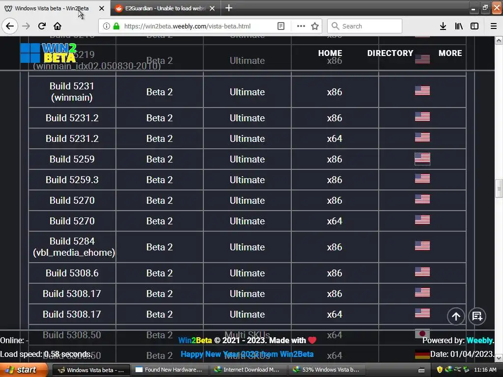Bookmark this page with the star icon
503x377 pixels.
[315, 26]
